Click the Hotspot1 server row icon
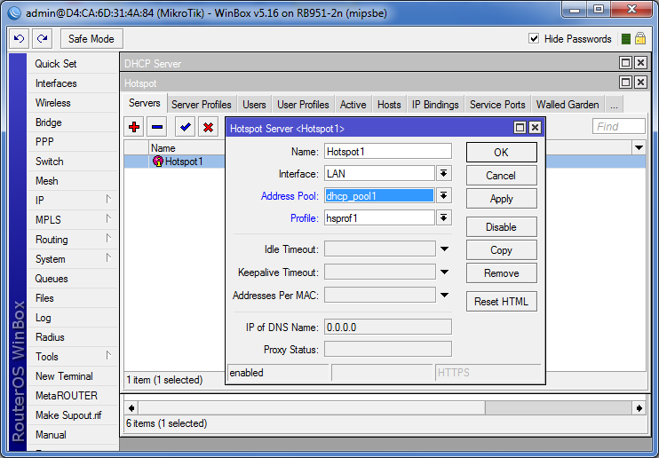This screenshot has height=458, width=659. point(157,162)
